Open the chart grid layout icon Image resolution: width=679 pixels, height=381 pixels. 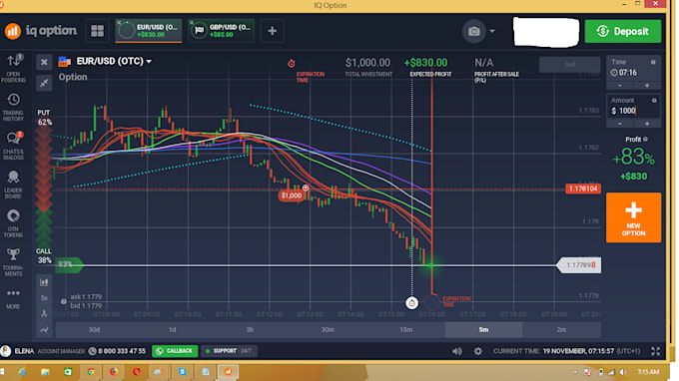click(97, 31)
